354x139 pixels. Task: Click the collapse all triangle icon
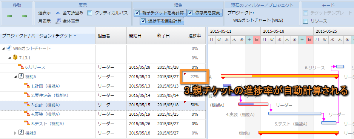pyautogui.click(x=58, y=13)
